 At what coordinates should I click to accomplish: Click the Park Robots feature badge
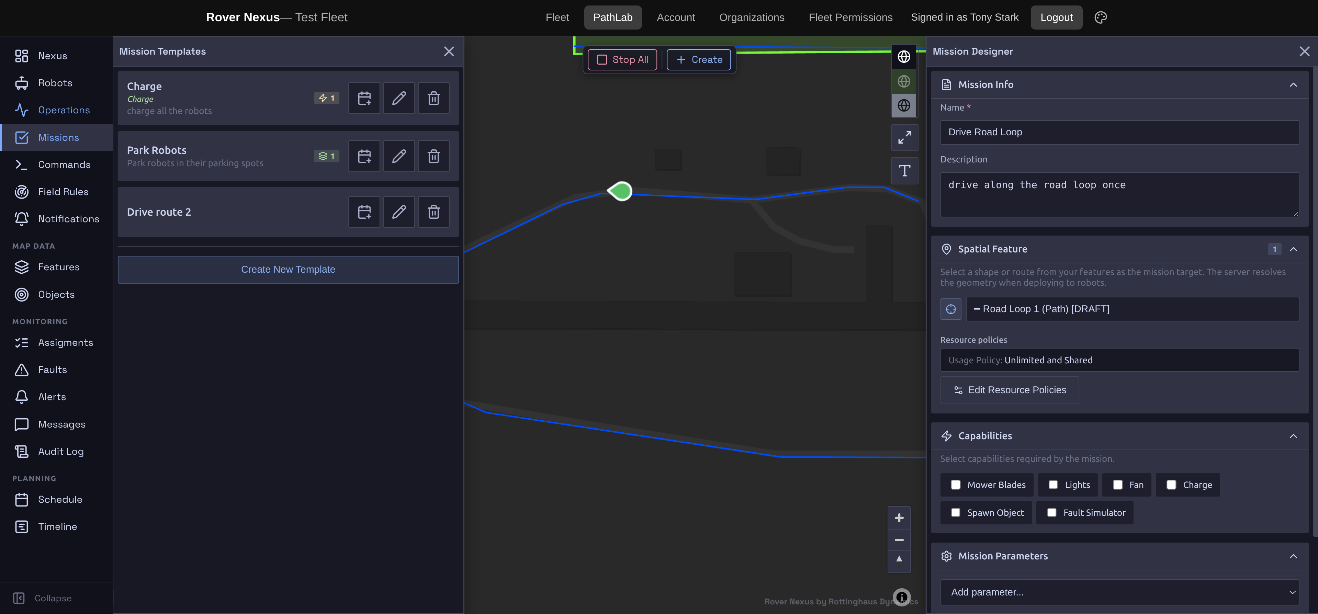(x=326, y=156)
